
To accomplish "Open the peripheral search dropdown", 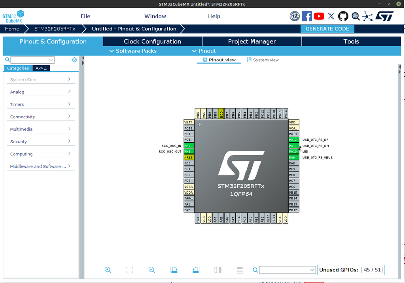I will pos(51,60).
